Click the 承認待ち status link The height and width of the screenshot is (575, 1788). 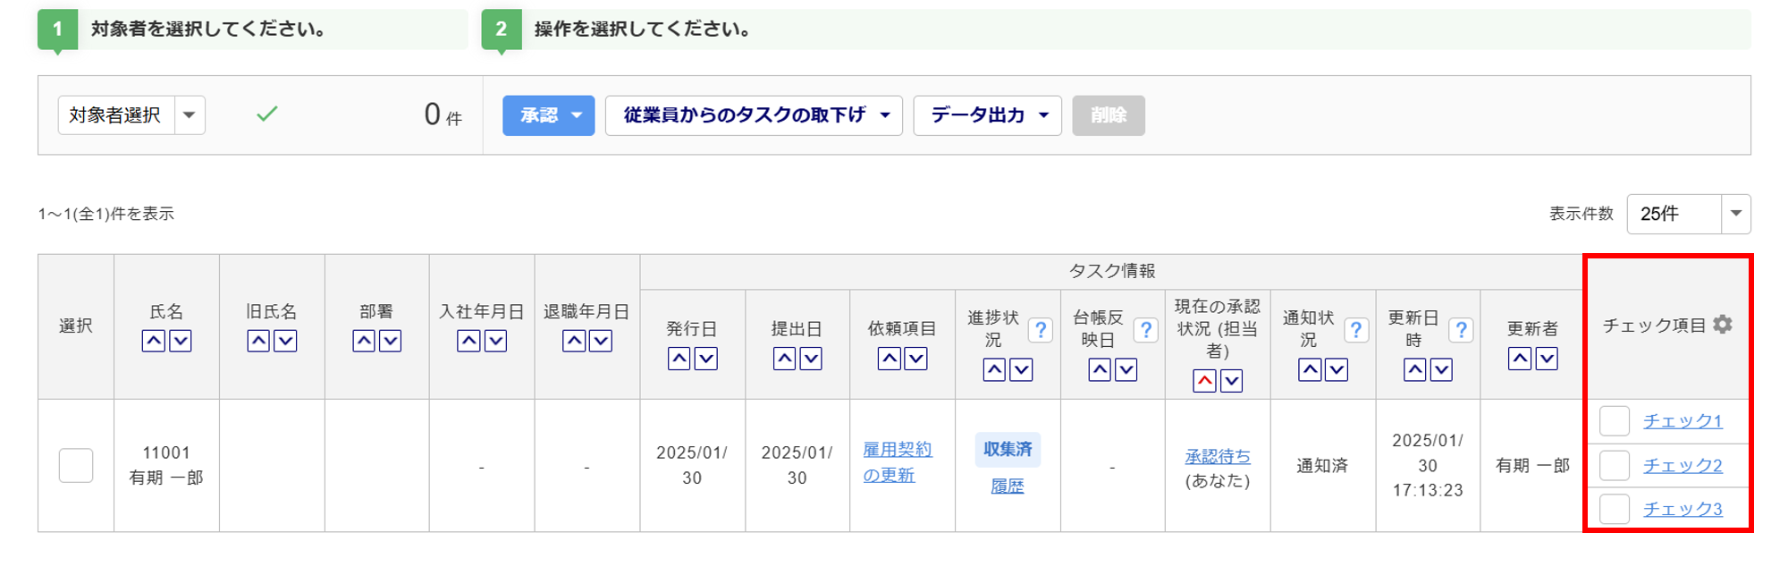[x=1217, y=456]
